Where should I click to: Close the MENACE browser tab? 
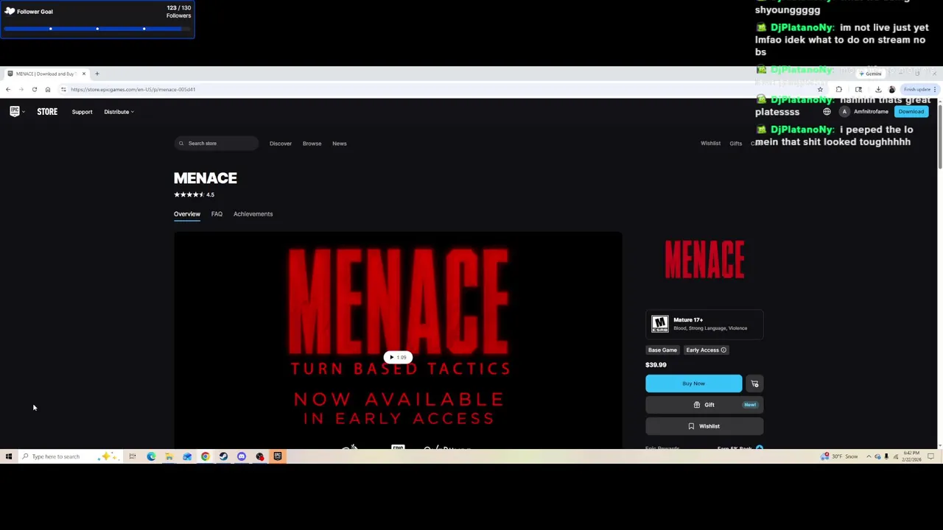coord(83,74)
